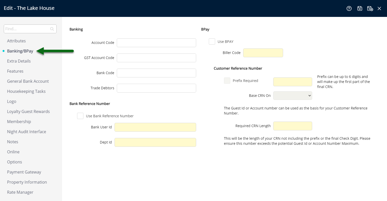Go to the Online section

pos(13,152)
